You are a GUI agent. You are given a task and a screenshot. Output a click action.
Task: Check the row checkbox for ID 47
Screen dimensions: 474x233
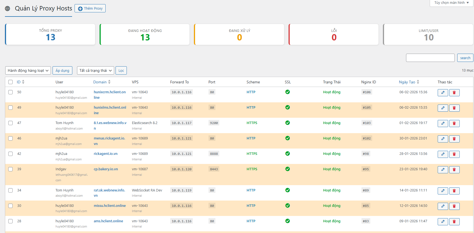click(10, 123)
